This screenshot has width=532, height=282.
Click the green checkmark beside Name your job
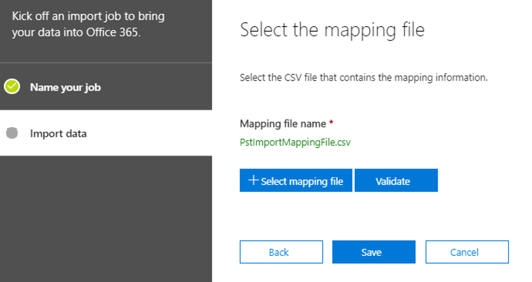coord(12,87)
